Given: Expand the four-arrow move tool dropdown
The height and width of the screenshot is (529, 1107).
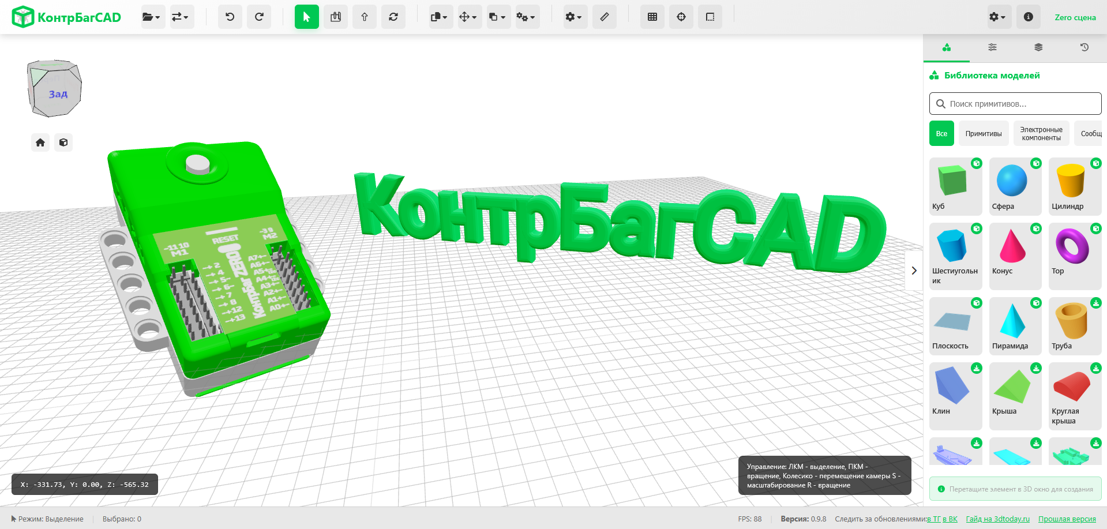Looking at the screenshot, I should pyautogui.click(x=468, y=17).
